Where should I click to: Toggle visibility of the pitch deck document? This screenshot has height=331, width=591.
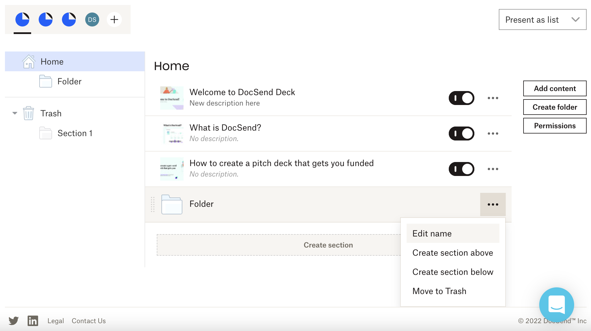(x=462, y=169)
